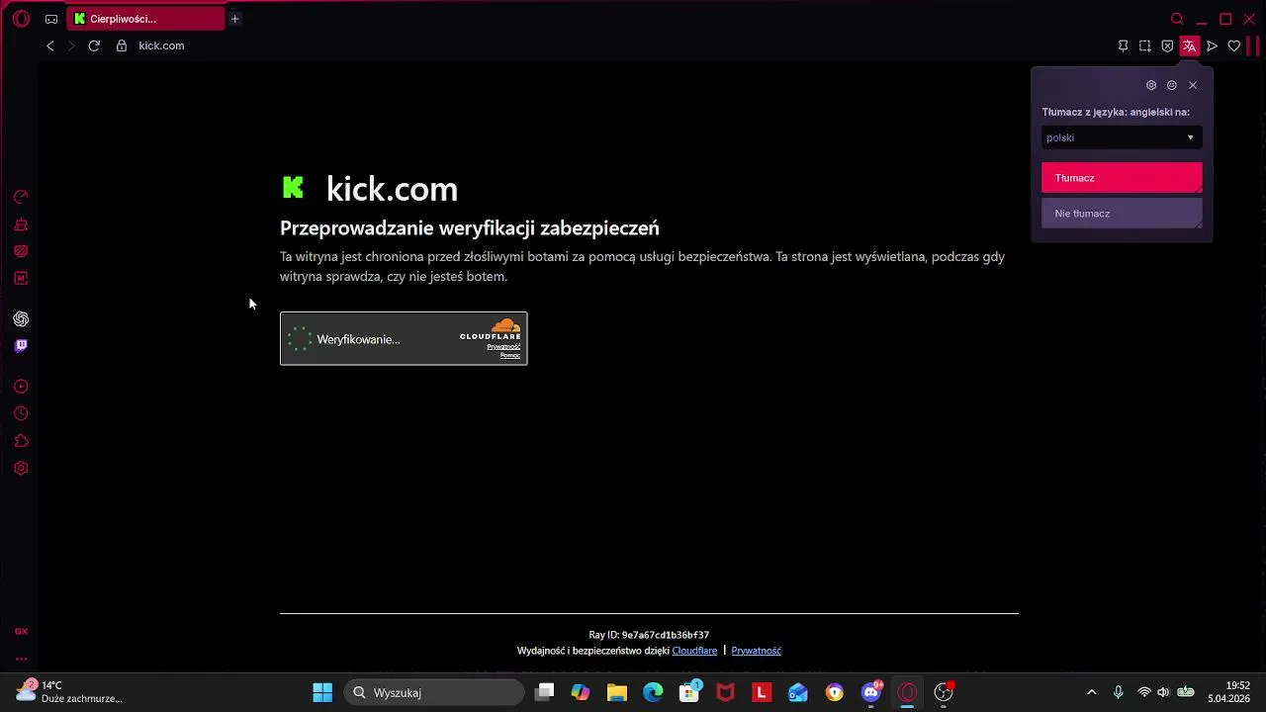Open the Prywatność footer link
The image size is (1266, 712).
tap(756, 651)
